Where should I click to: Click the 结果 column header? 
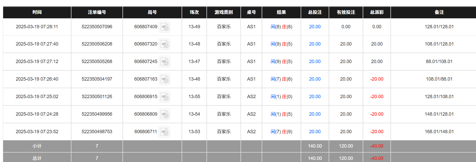[x=281, y=12]
